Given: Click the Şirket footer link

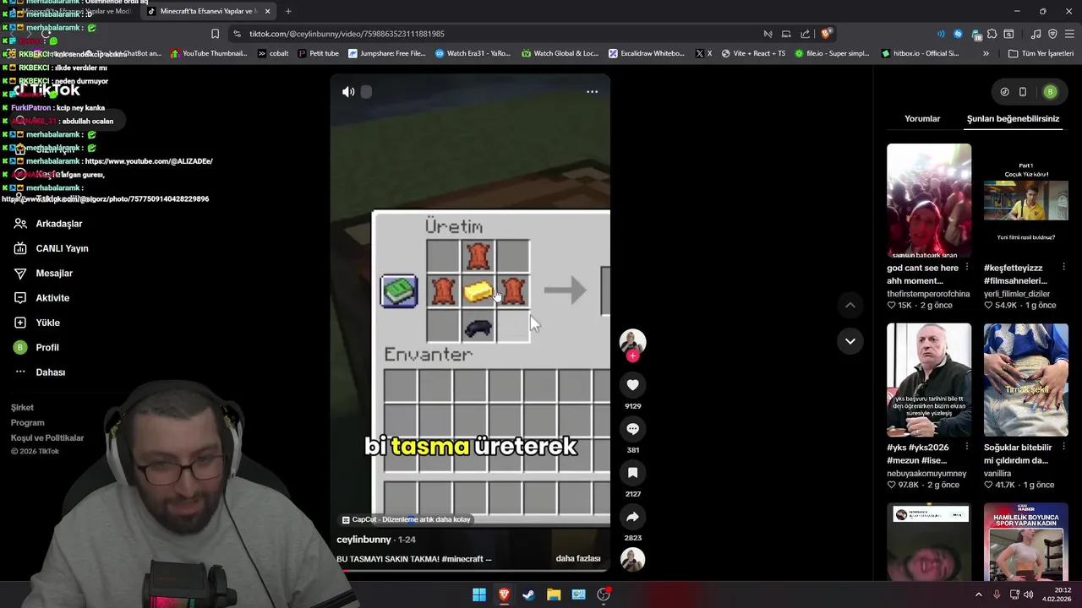Looking at the screenshot, I should tap(22, 408).
